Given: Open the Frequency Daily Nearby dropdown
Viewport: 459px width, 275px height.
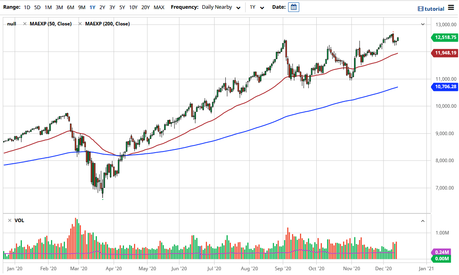Looking at the screenshot, I should click(x=221, y=7).
